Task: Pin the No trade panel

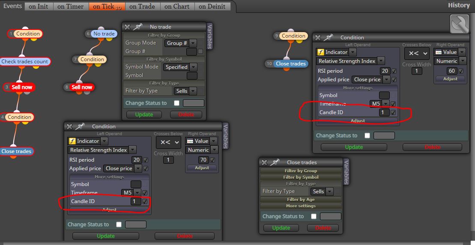Action: click(x=137, y=27)
